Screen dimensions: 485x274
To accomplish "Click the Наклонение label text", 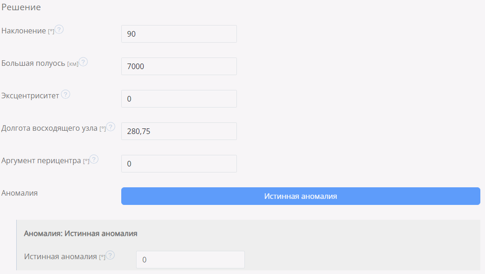I will pyautogui.click(x=24, y=31).
